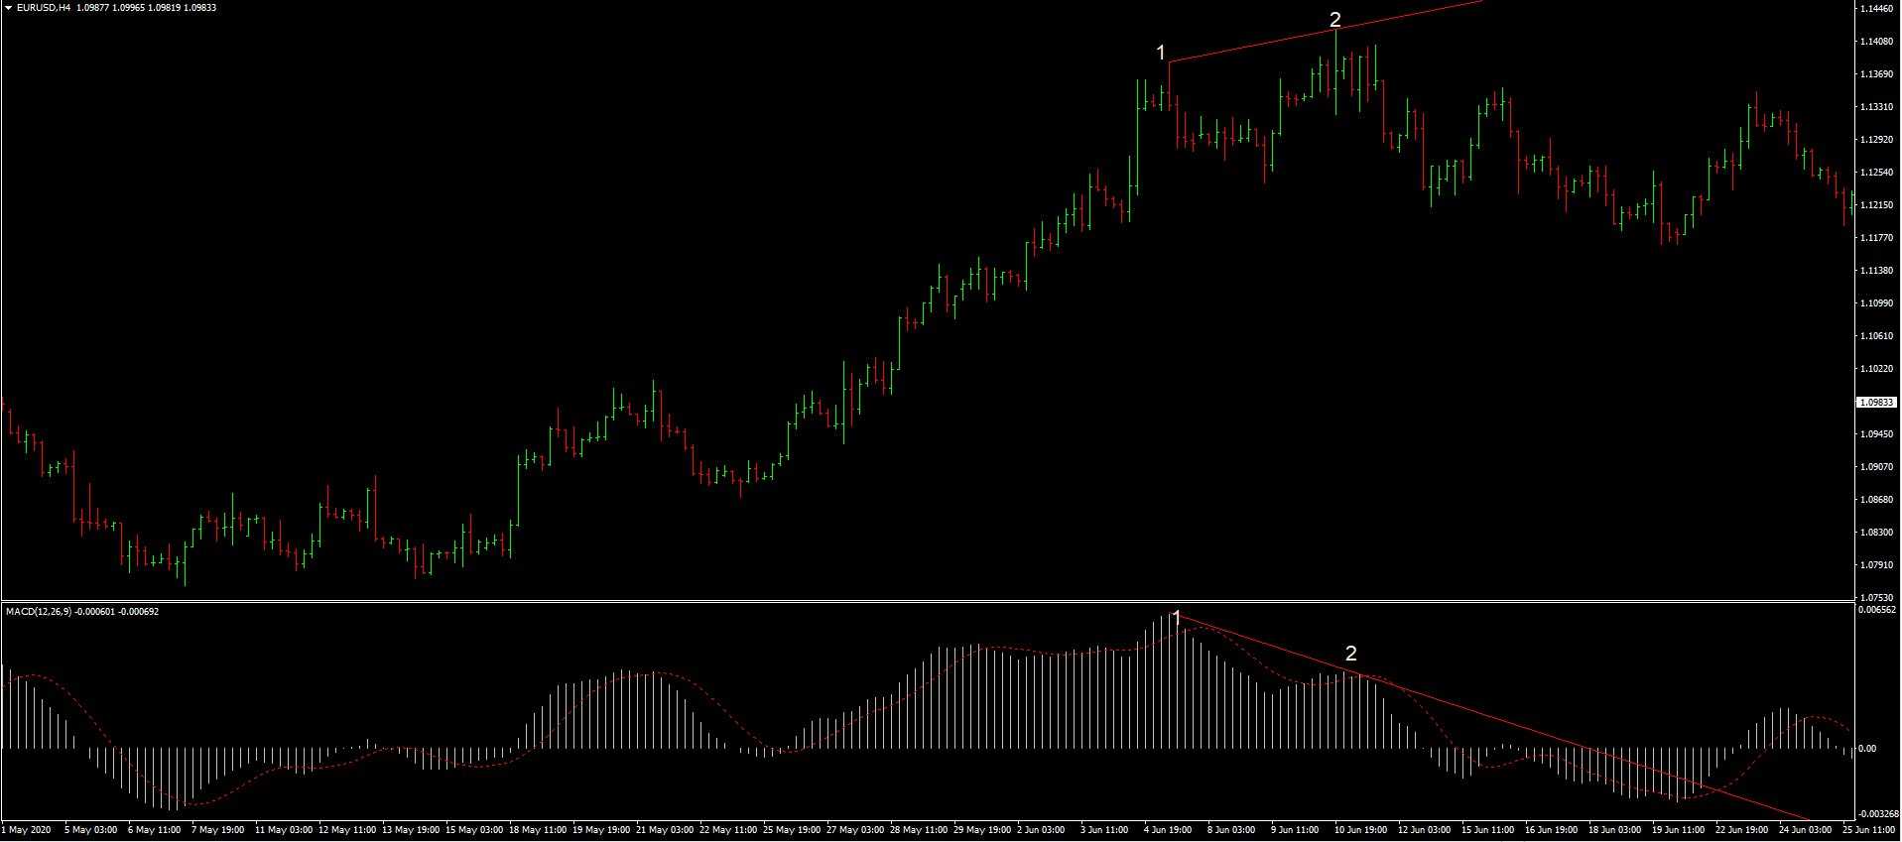Click label 2 above the price peak
1902x842 pixels.
click(1334, 20)
